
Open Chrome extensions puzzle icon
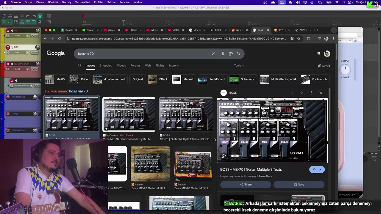[x=308, y=39]
